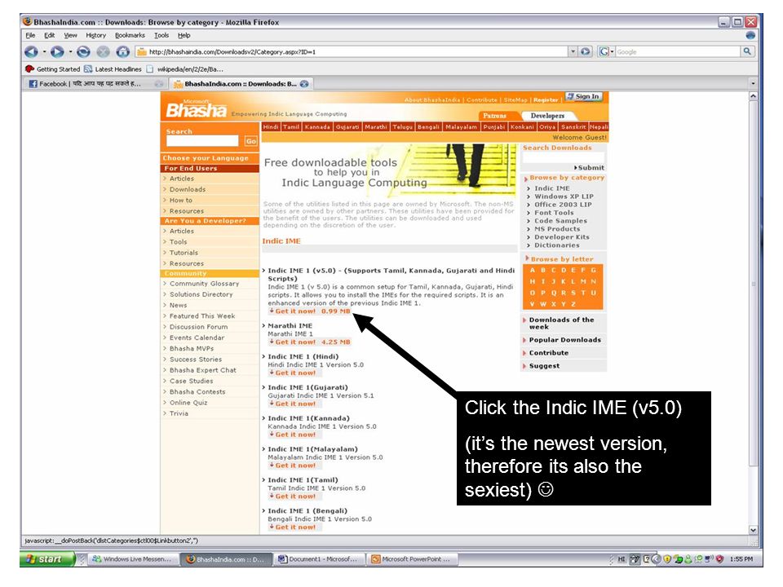
Task: Open Windows XP LIP category
Action: (x=564, y=196)
